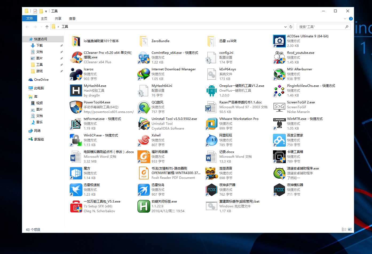Select 快速访问 in navigation pane

(x=43, y=39)
